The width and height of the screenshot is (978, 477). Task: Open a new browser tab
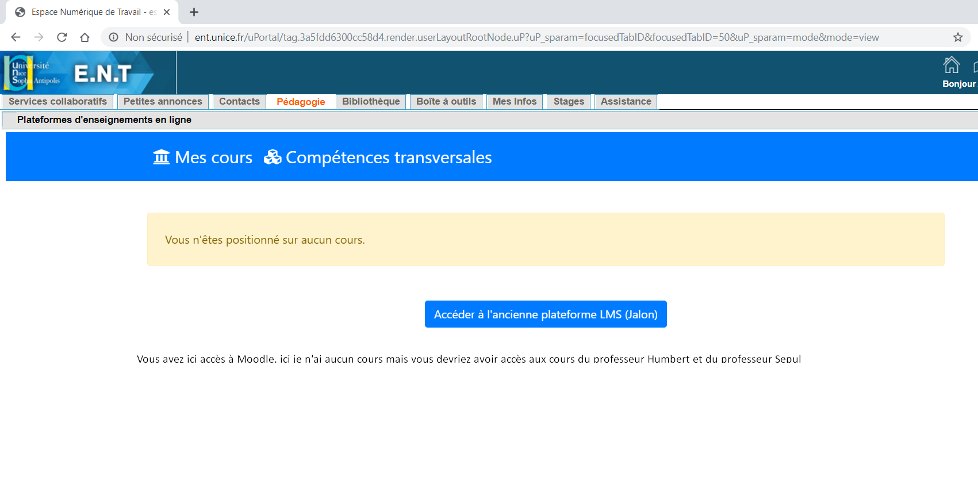pos(194,12)
